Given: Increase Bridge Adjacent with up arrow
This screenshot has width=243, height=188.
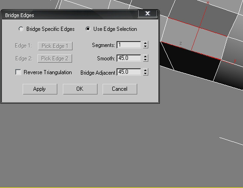Looking at the screenshot, I should 146,70.
